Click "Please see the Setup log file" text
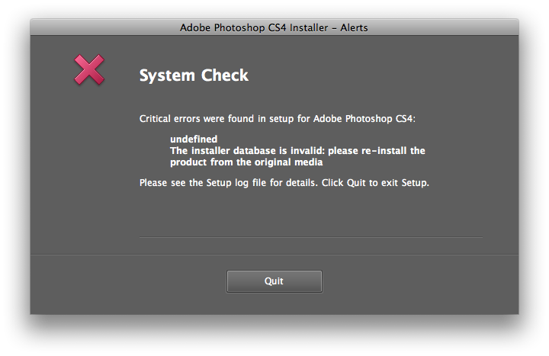Viewport: 549px width, 356px height. click(x=203, y=183)
